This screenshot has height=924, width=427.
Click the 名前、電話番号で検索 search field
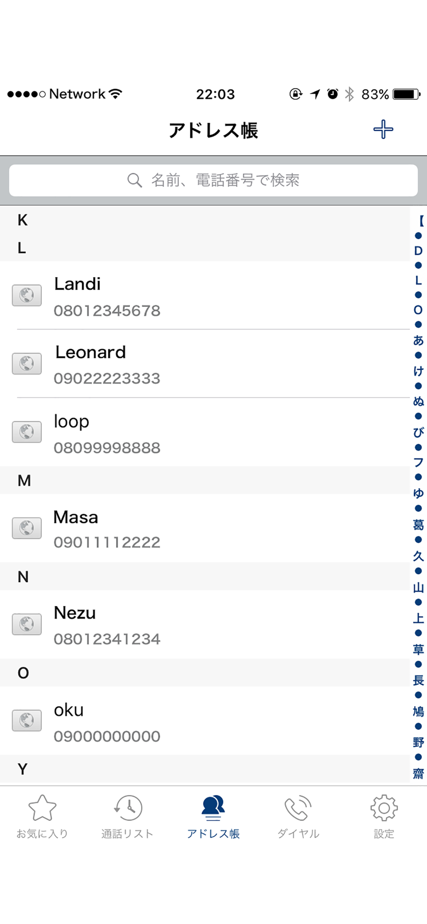(213, 180)
